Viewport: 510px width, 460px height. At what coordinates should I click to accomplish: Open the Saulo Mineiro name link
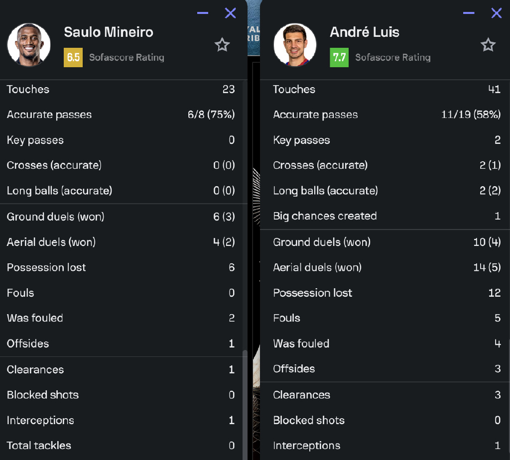(x=109, y=32)
